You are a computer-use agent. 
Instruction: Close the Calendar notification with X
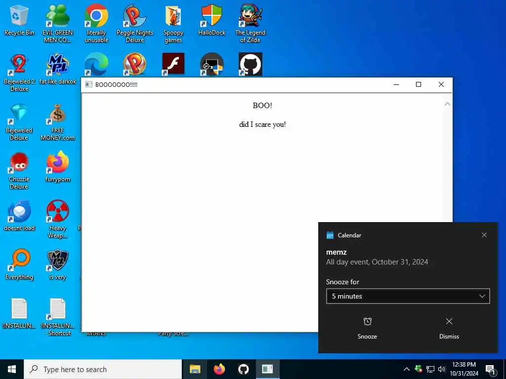pos(484,235)
